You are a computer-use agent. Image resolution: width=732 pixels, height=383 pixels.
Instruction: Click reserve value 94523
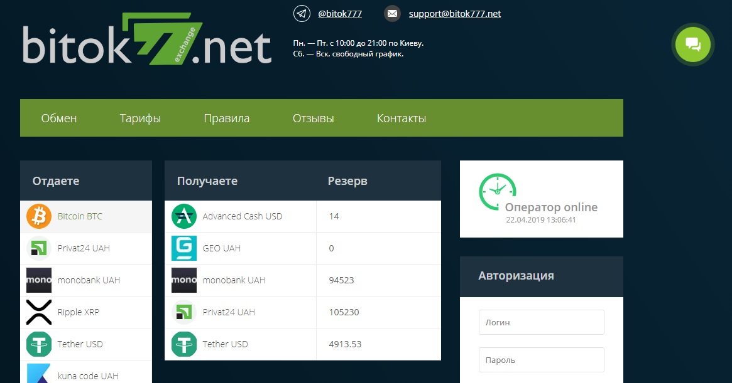[x=341, y=280]
